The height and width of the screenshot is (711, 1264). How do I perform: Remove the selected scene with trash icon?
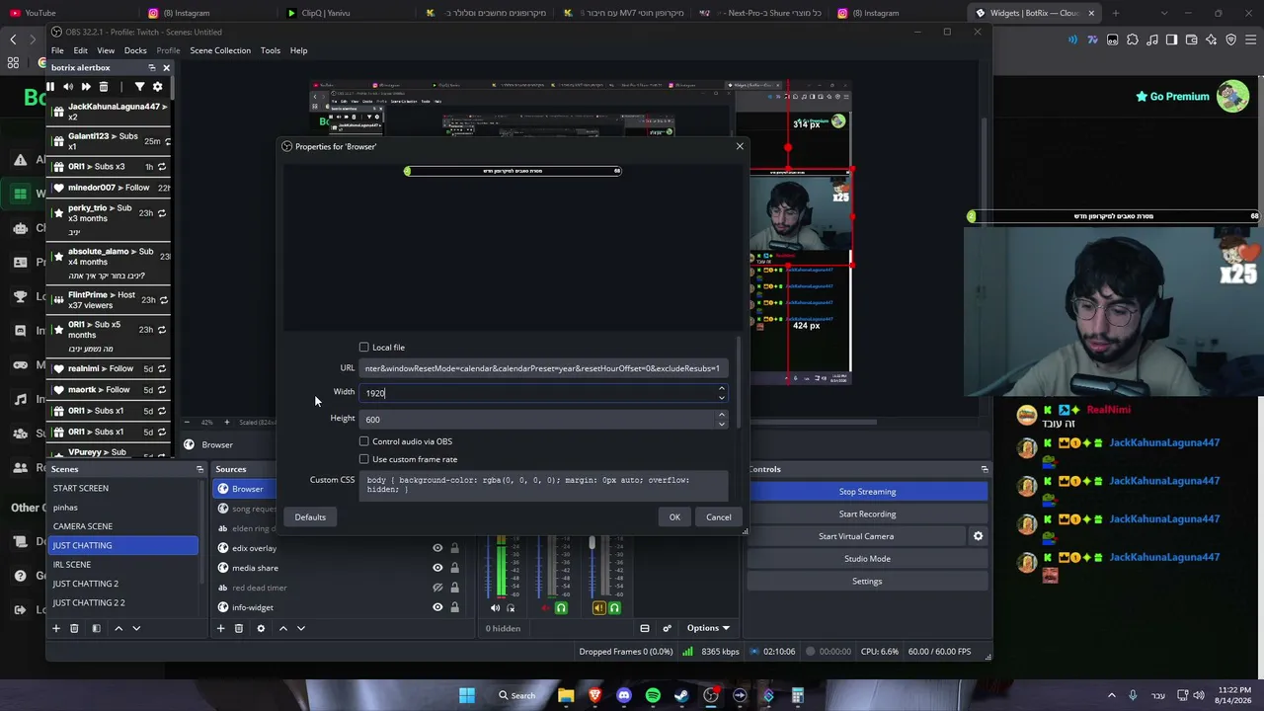[74, 628]
